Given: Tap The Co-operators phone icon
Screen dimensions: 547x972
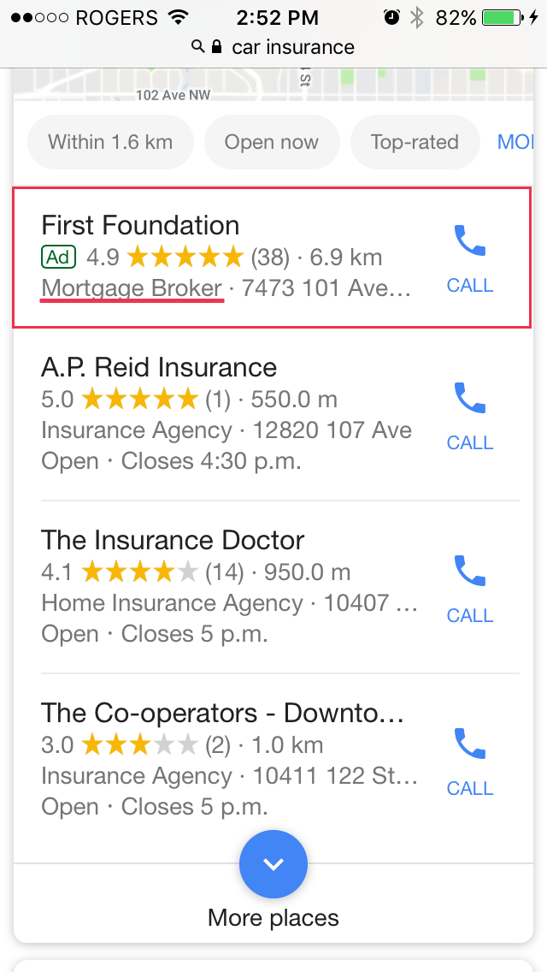Looking at the screenshot, I should (x=469, y=744).
